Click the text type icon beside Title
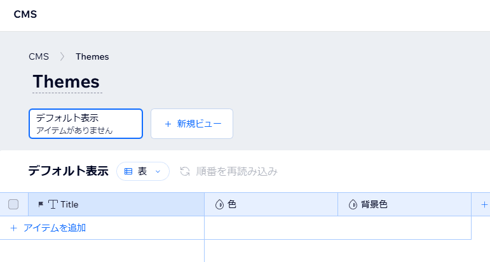490x262 pixels. pyautogui.click(x=53, y=204)
